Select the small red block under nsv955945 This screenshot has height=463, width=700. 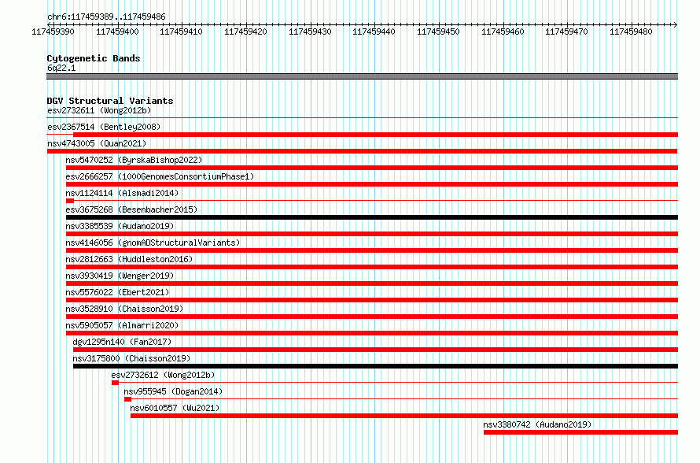pos(127,399)
